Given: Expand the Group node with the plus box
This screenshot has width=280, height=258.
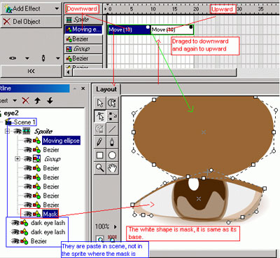Looking at the screenshot, I should pos(17,159).
